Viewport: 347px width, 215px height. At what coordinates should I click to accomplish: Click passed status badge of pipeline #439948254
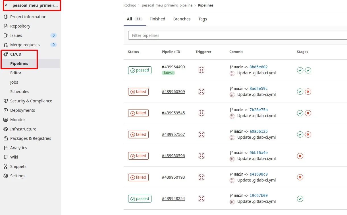140,199
